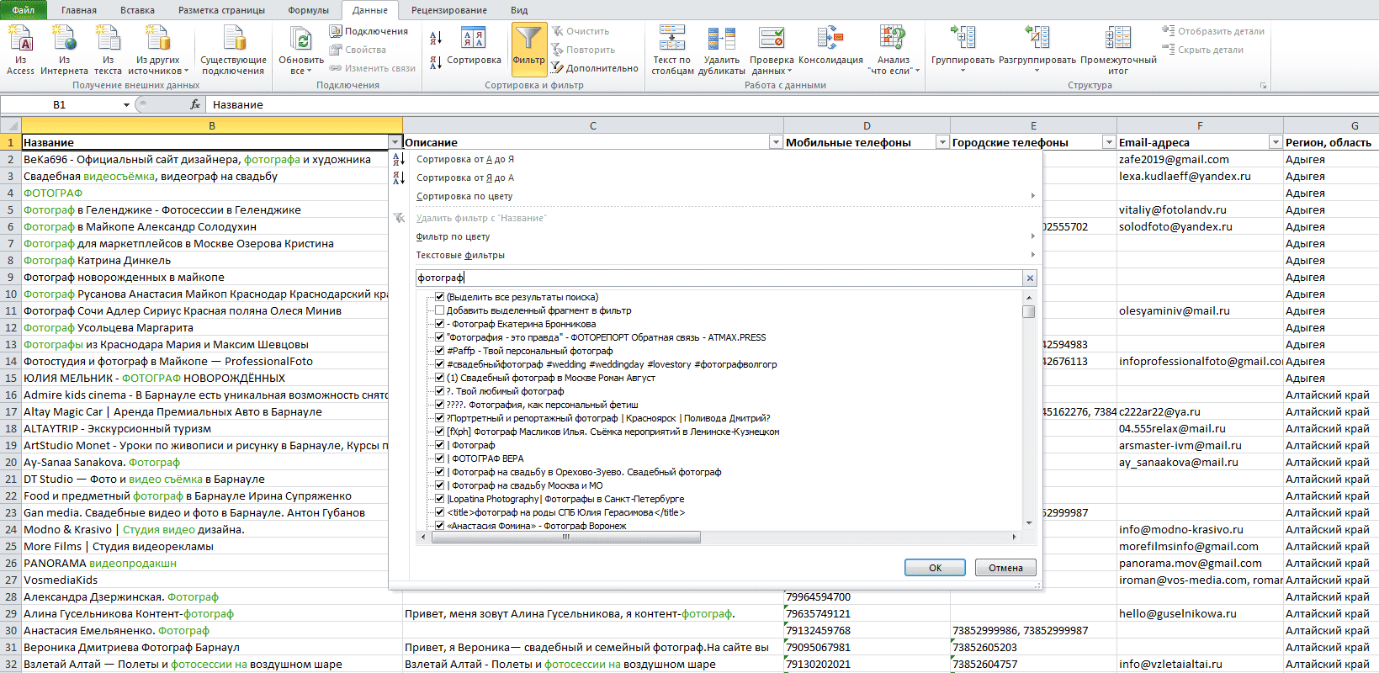The width and height of the screenshot is (1379, 673).
Task: Expand the Name Box dropdown
Action: coord(126,104)
